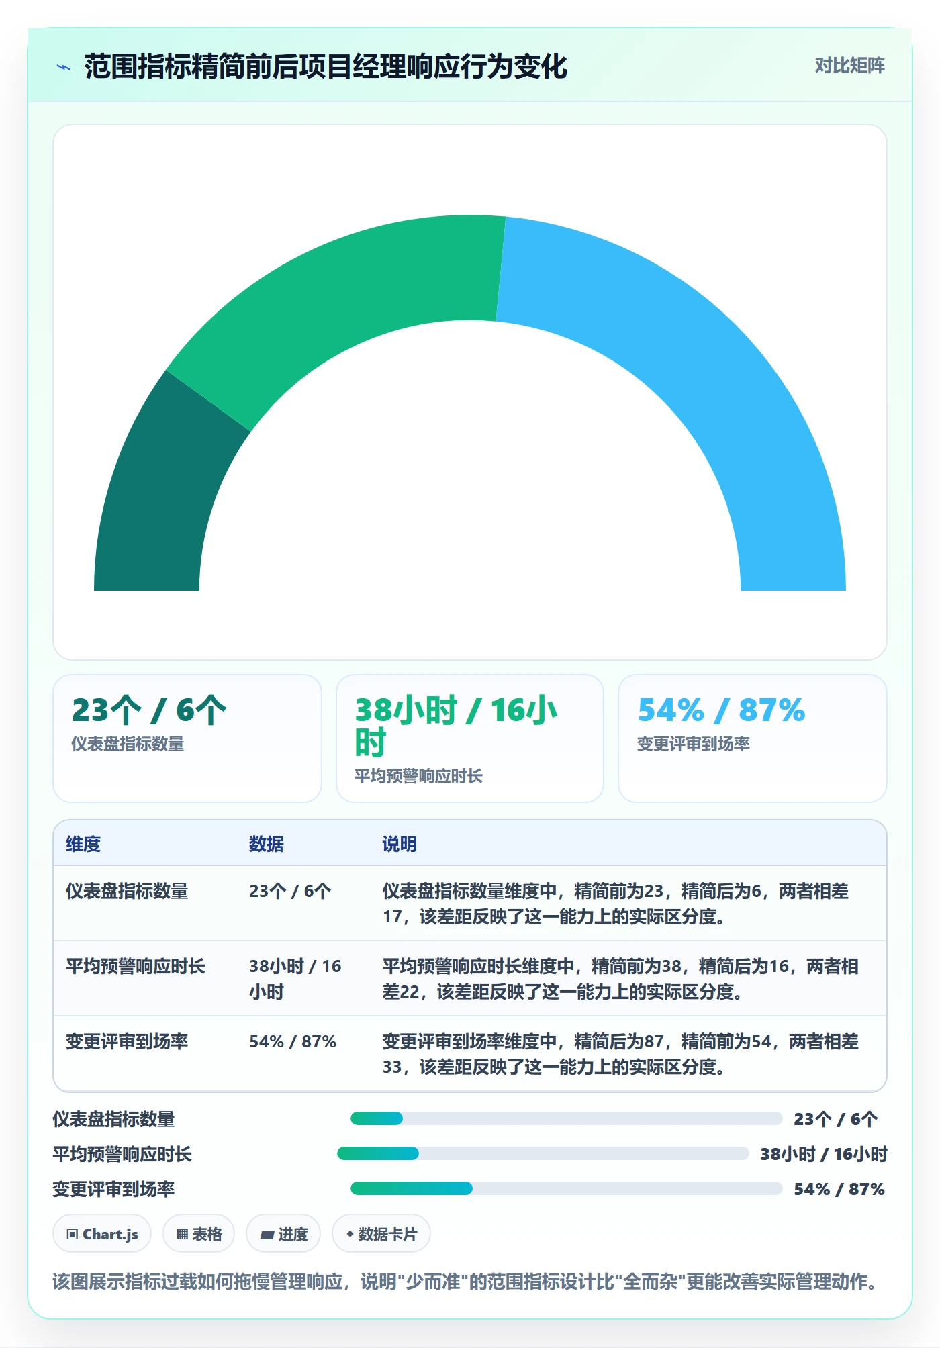Open the 38小时 / 16小时 data card

[x=470, y=738]
